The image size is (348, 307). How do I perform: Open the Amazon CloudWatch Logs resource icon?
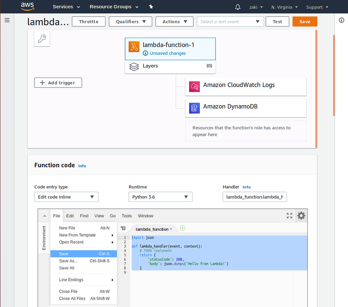coord(195,87)
